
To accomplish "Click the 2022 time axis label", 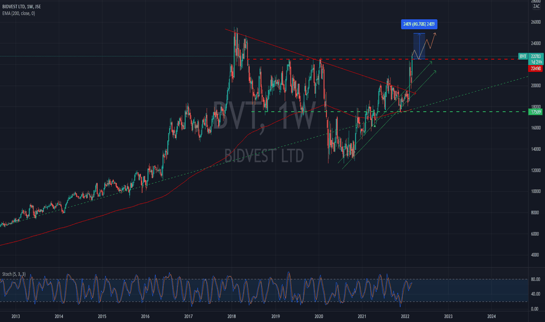I will click(x=405, y=316).
